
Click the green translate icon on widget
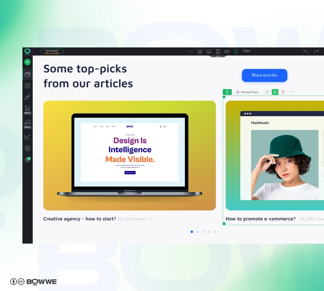275,92
